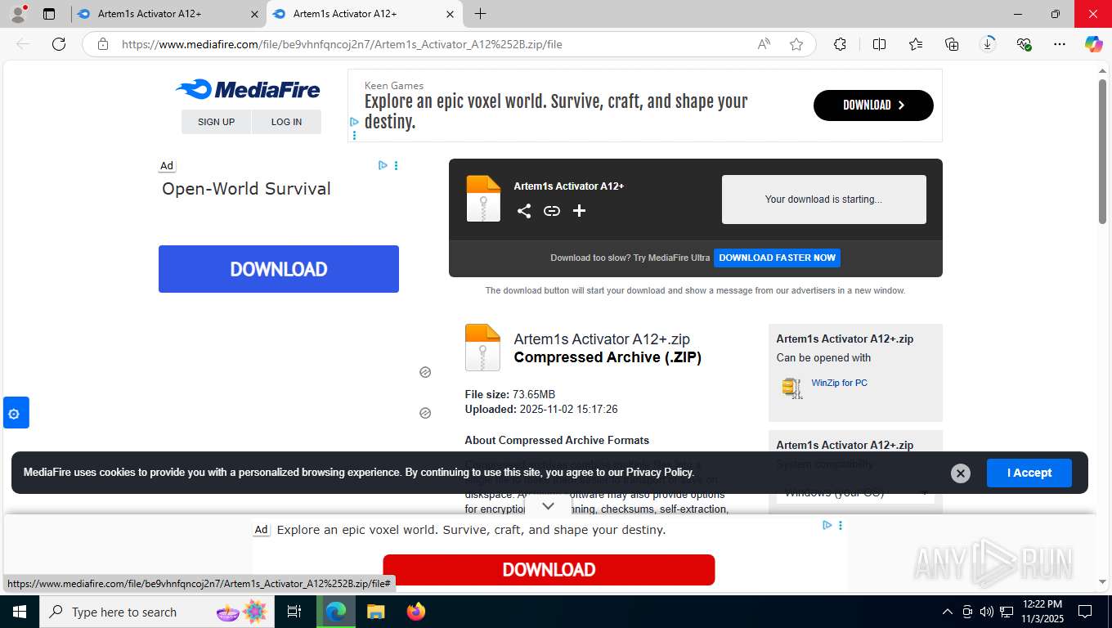Collapse the bottom ad with the chevron
The width and height of the screenshot is (1112, 628).
point(548,506)
